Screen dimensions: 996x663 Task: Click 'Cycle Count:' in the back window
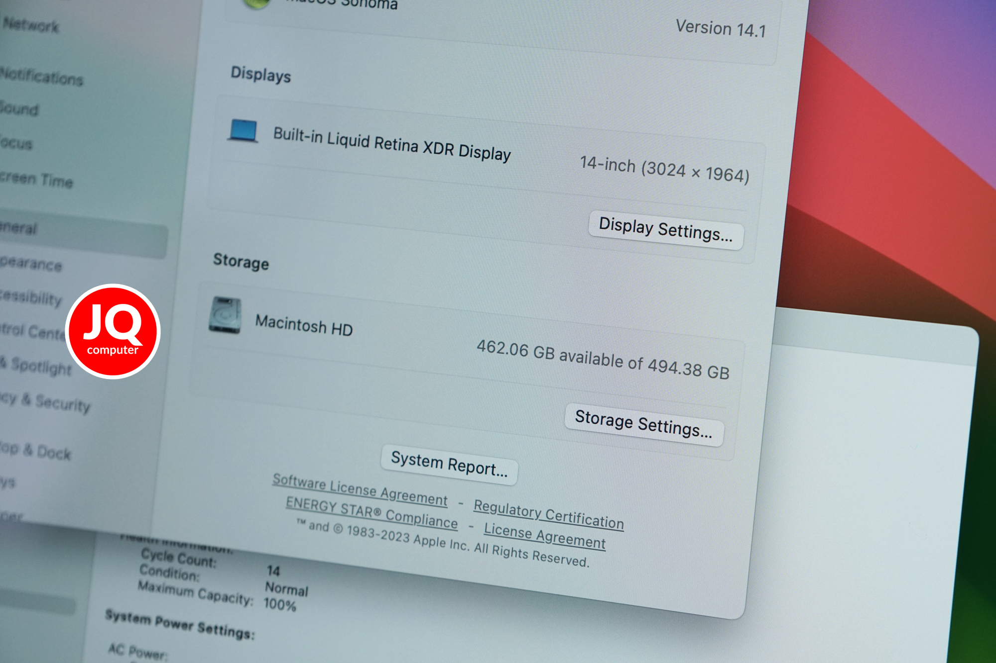click(179, 558)
